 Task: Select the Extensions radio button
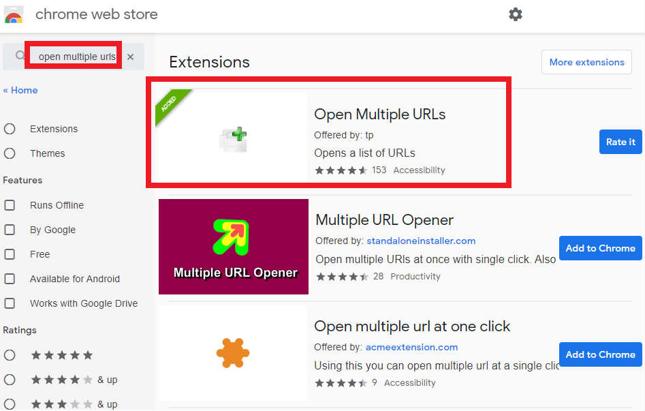pyautogui.click(x=10, y=129)
